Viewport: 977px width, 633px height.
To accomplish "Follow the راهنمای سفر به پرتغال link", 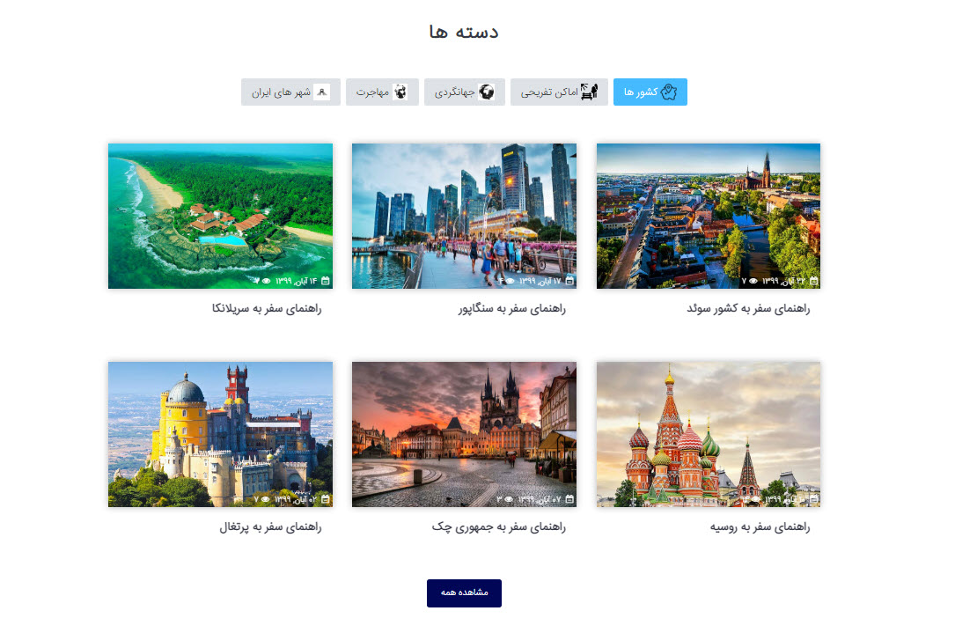I will click(270, 527).
